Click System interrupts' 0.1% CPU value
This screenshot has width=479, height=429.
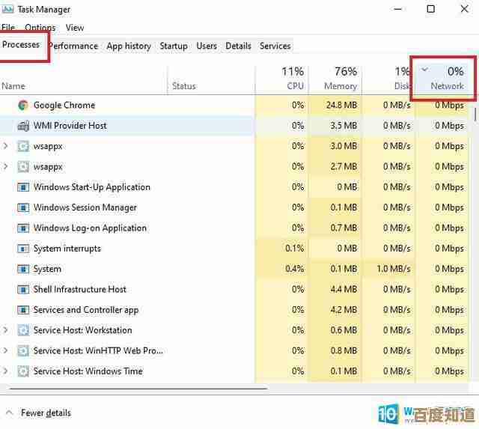(294, 249)
